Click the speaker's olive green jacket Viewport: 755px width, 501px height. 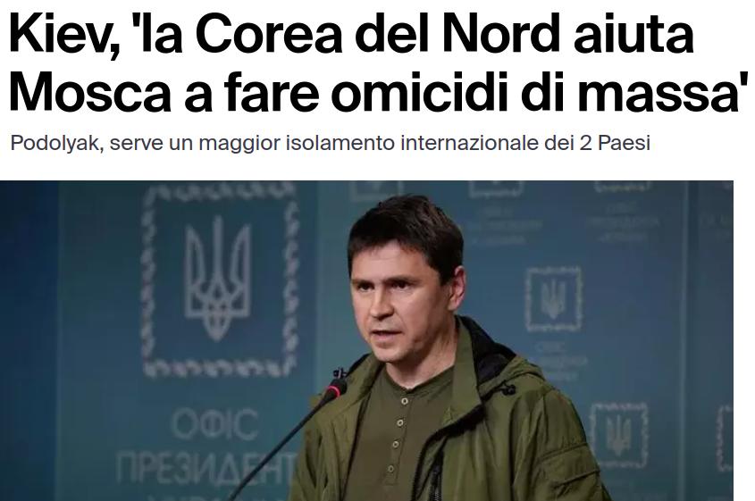coord(448,423)
